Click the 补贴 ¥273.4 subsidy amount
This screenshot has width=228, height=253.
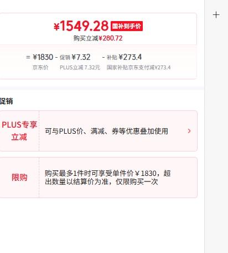130,57
